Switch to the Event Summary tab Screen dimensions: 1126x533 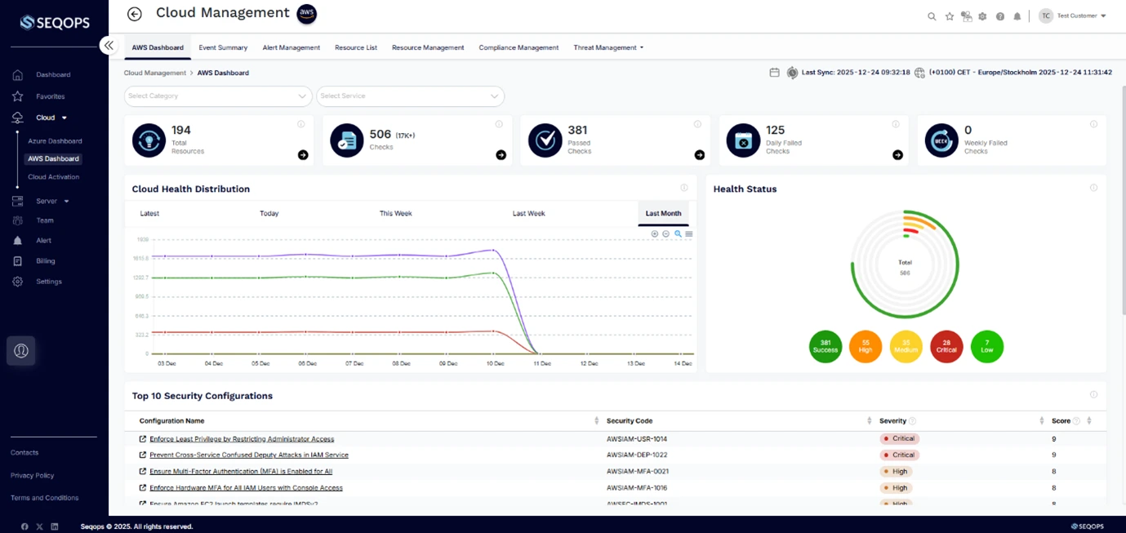pyautogui.click(x=222, y=47)
